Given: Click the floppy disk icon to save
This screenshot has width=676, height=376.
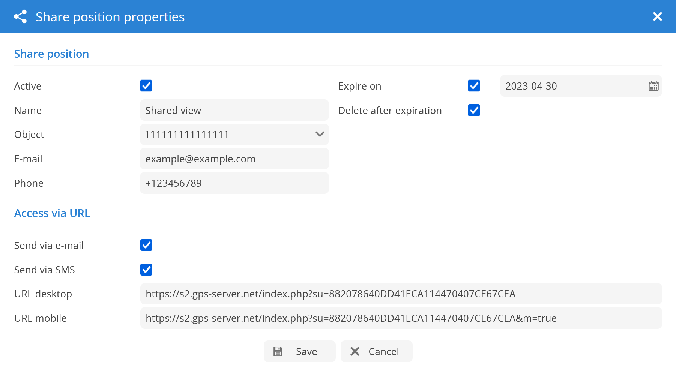Looking at the screenshot, I should (278, 351).
